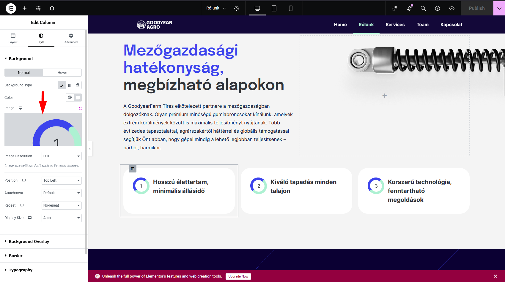Screen dimensions: 505x282
Task: Open global color globe icon
Action: click(x=70, y=97)
